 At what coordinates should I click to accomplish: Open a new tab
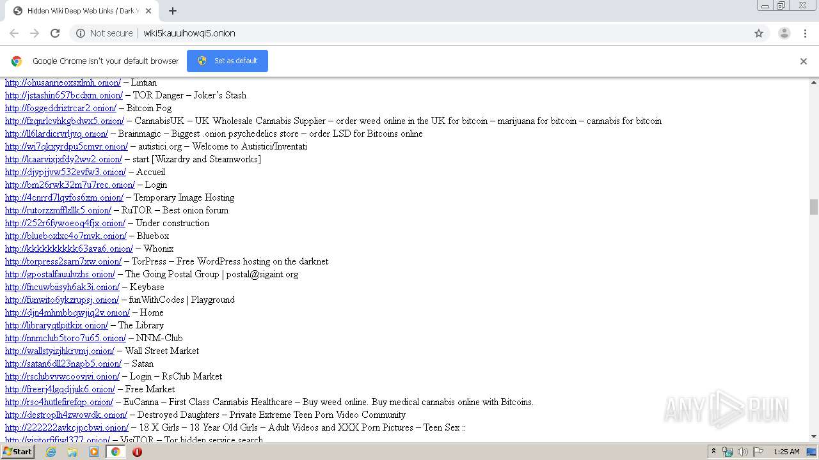point(173,11)
